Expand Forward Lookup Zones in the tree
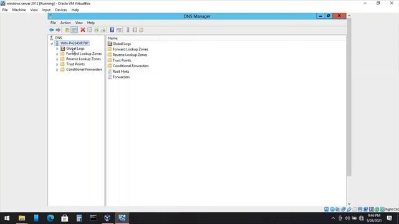This screenshot has width=399, height=224. [x=57, y=54]
